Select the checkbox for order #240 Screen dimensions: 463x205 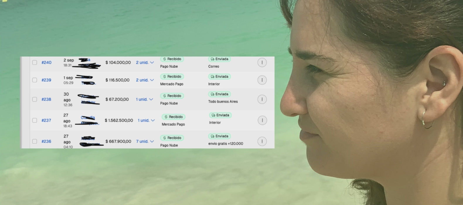point(35,62)
